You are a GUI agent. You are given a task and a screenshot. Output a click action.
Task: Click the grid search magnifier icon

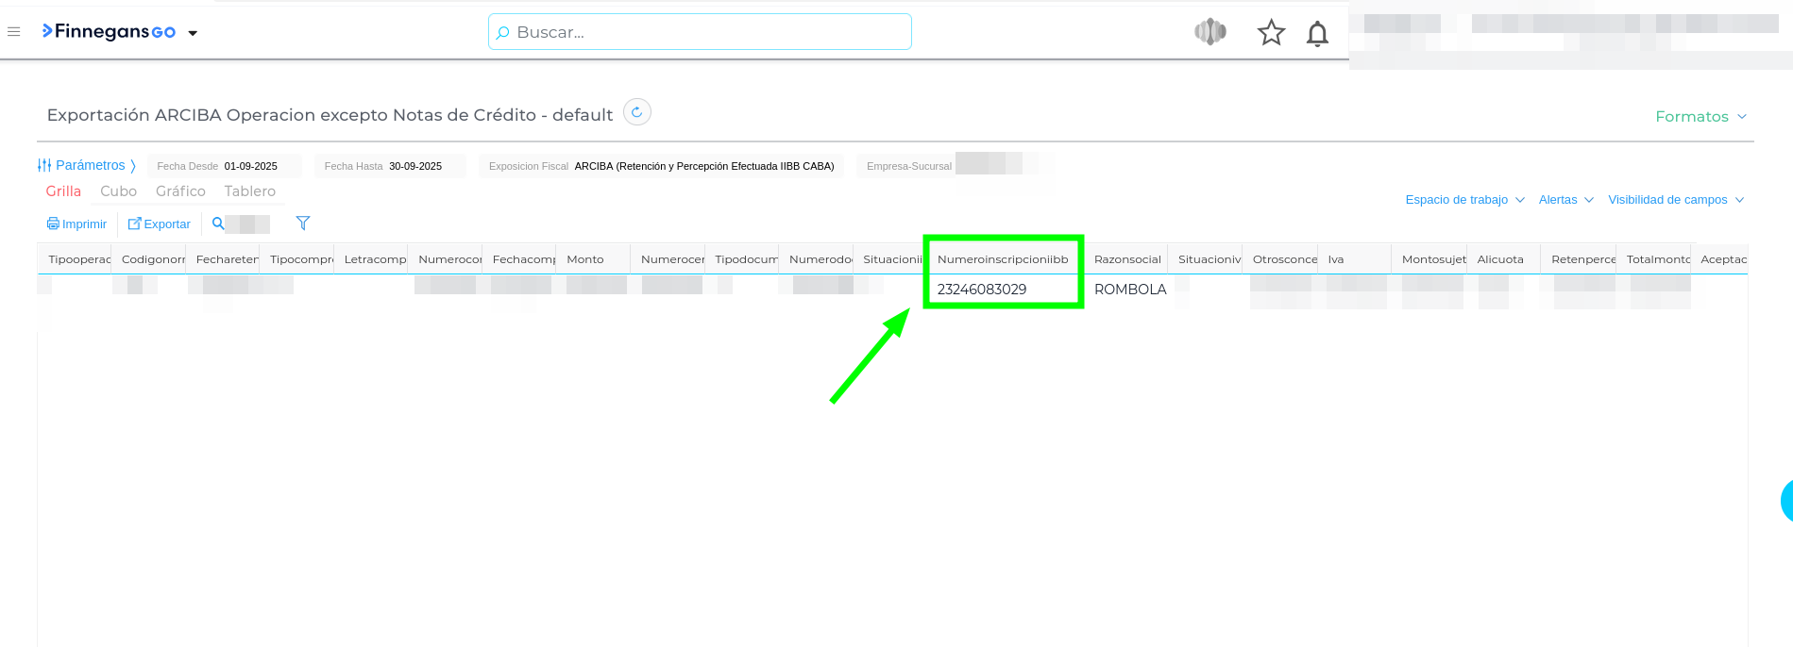218,224
